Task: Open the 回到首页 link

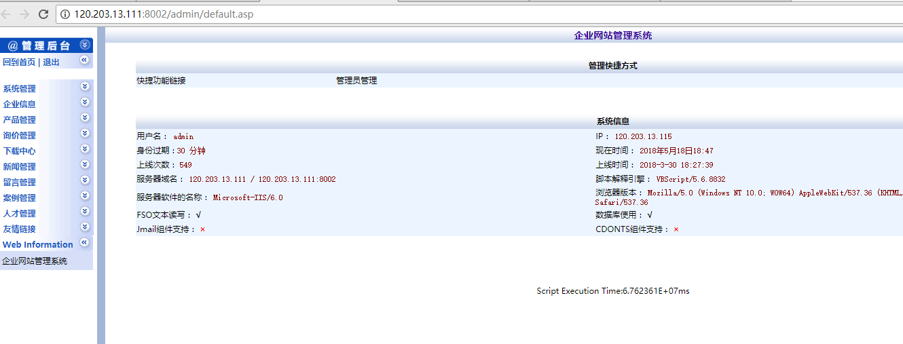Action: pyautogui.click(x=19, y=62)
